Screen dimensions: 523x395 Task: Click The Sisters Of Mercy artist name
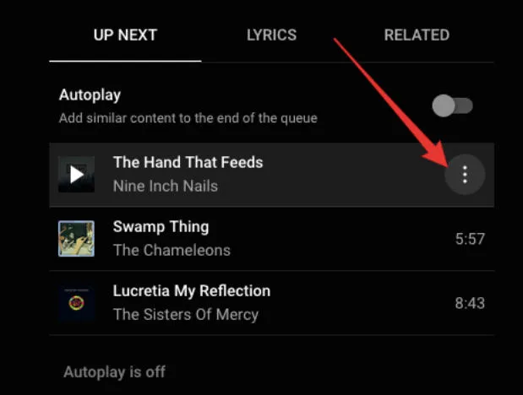(x=186, y=315)
